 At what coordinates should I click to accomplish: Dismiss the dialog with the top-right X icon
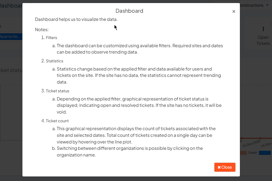pos(234,12)
